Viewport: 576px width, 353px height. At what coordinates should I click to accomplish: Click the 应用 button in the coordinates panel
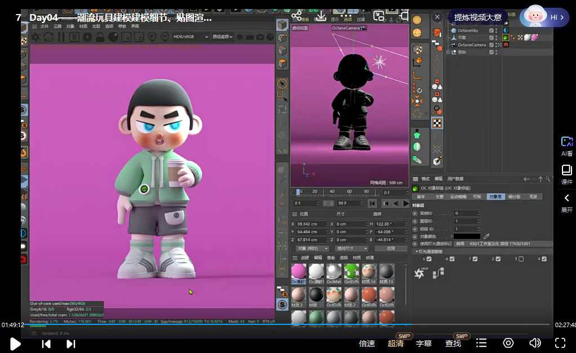pyautogui.click(x=393, y=248)
